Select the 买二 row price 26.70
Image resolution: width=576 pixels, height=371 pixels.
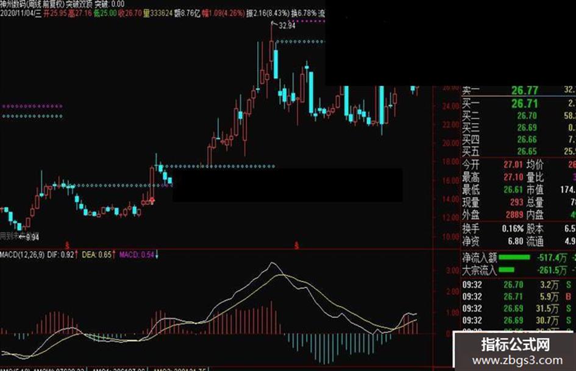point(527,116)
